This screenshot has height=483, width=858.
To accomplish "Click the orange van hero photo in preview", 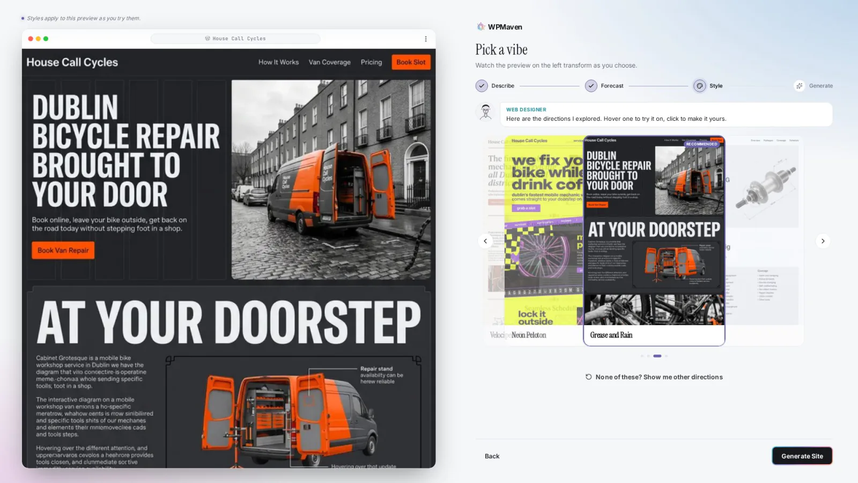I will click(331, 180).
